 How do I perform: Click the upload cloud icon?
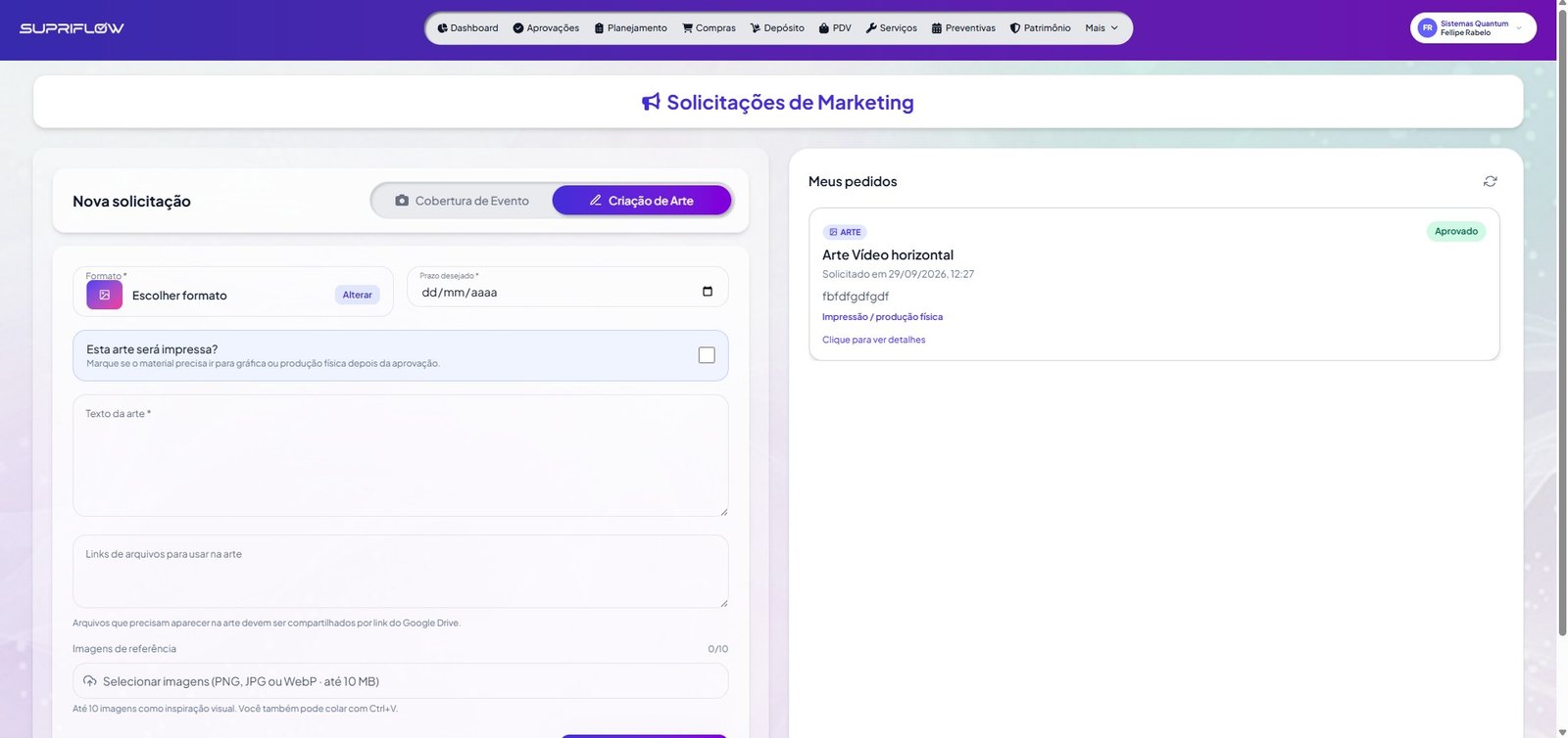click(x=90, y=681)
